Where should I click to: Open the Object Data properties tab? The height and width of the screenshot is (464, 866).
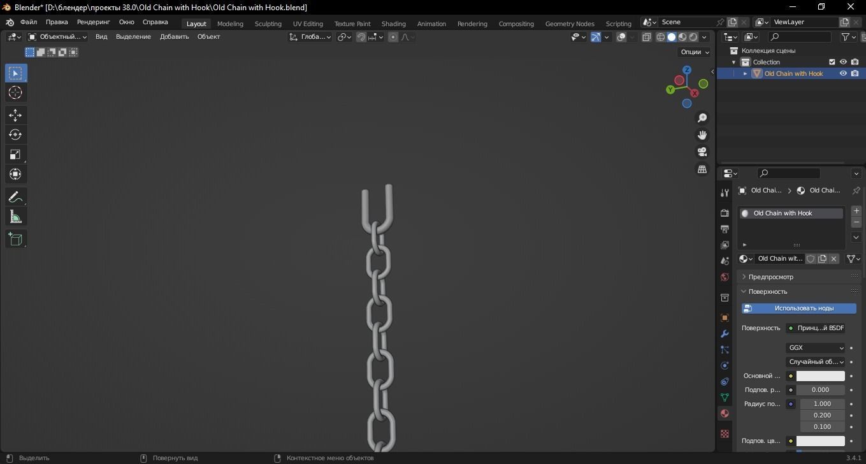click(725, 397)
